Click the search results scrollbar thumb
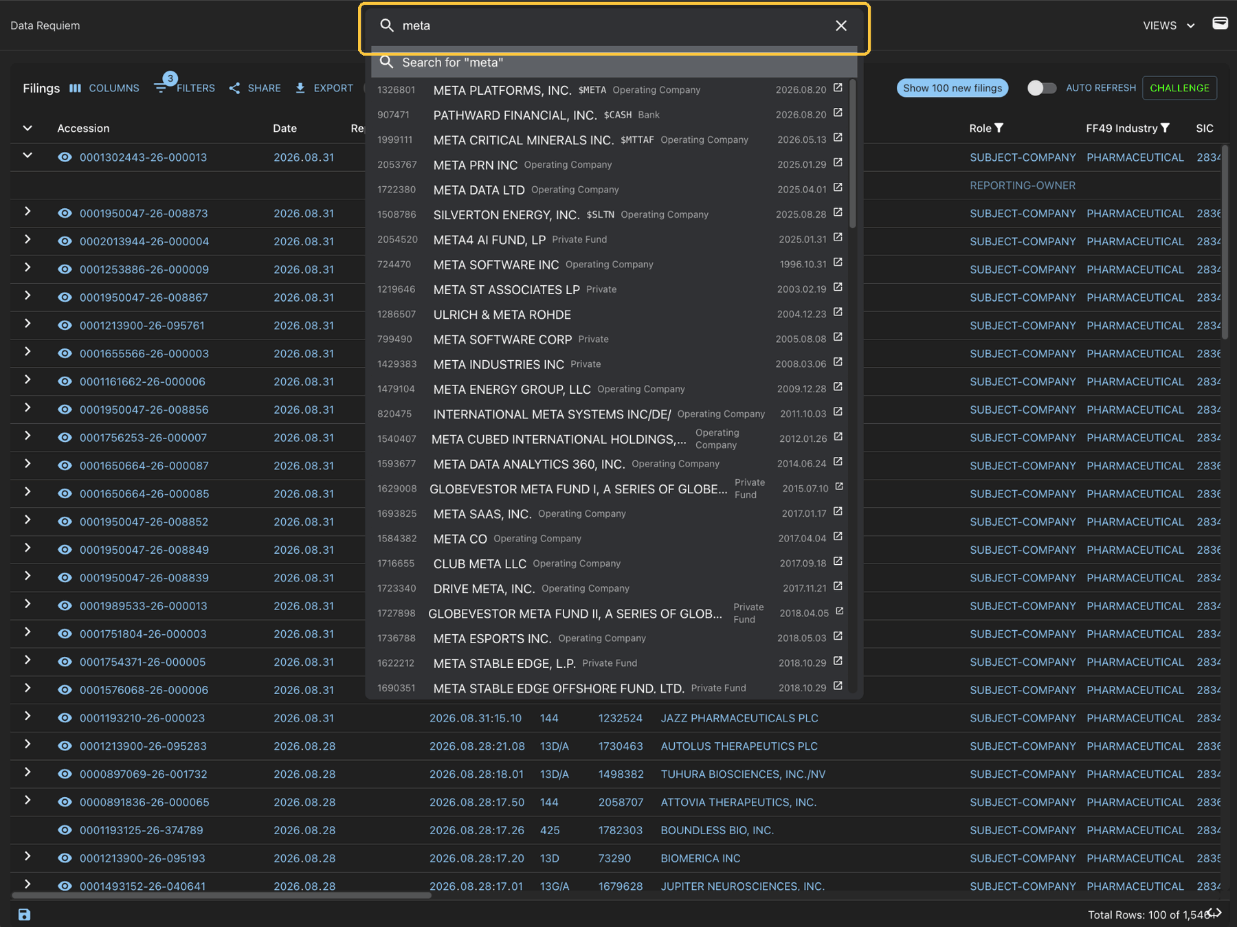Screen dimensions: 1237x927 (853, 154)
